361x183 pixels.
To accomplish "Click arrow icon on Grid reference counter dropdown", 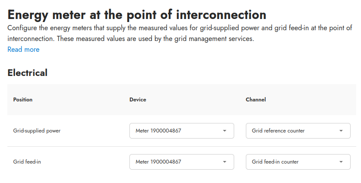I will pyautogui.click(x=341, y=131).
